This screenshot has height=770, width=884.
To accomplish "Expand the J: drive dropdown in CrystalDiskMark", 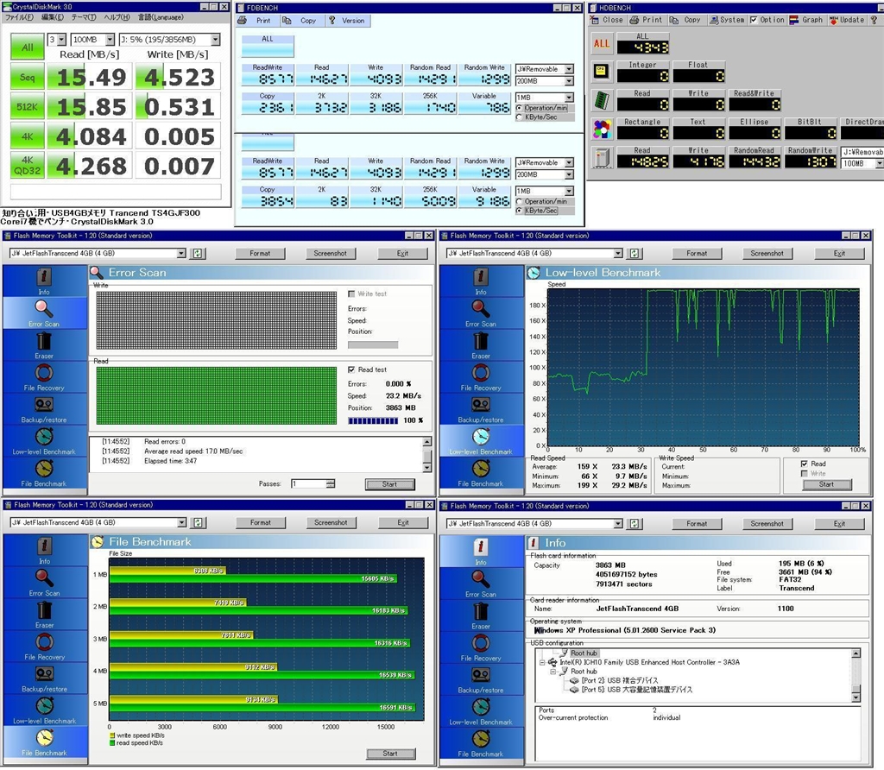I will [x=215, y=40].
